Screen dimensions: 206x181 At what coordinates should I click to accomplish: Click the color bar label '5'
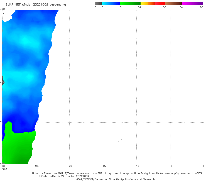102,8
